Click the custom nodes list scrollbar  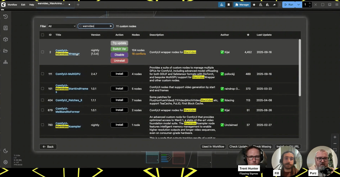click(300, 68)
